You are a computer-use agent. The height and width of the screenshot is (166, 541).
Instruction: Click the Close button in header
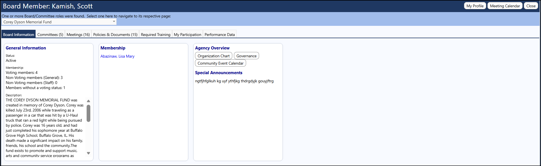pyautogui.click(x=531, y=6)
